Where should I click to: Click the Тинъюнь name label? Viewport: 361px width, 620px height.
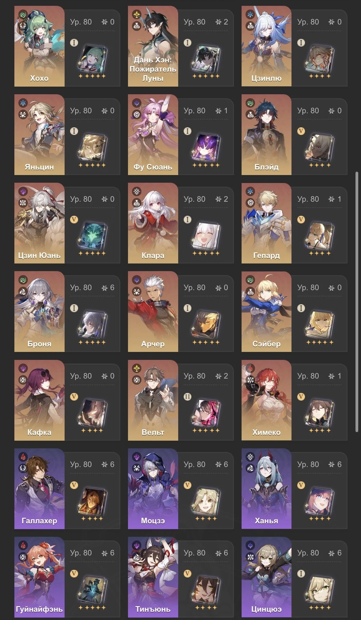coord(153,609)
